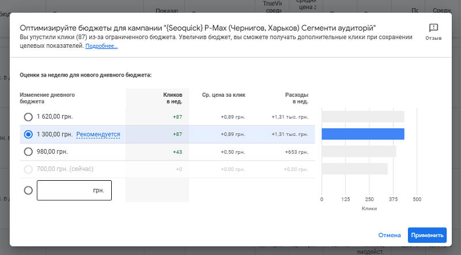Click the +0,00 грн. average click price value
Viewport: 461px width, 255px height.
tap(233, 169)
